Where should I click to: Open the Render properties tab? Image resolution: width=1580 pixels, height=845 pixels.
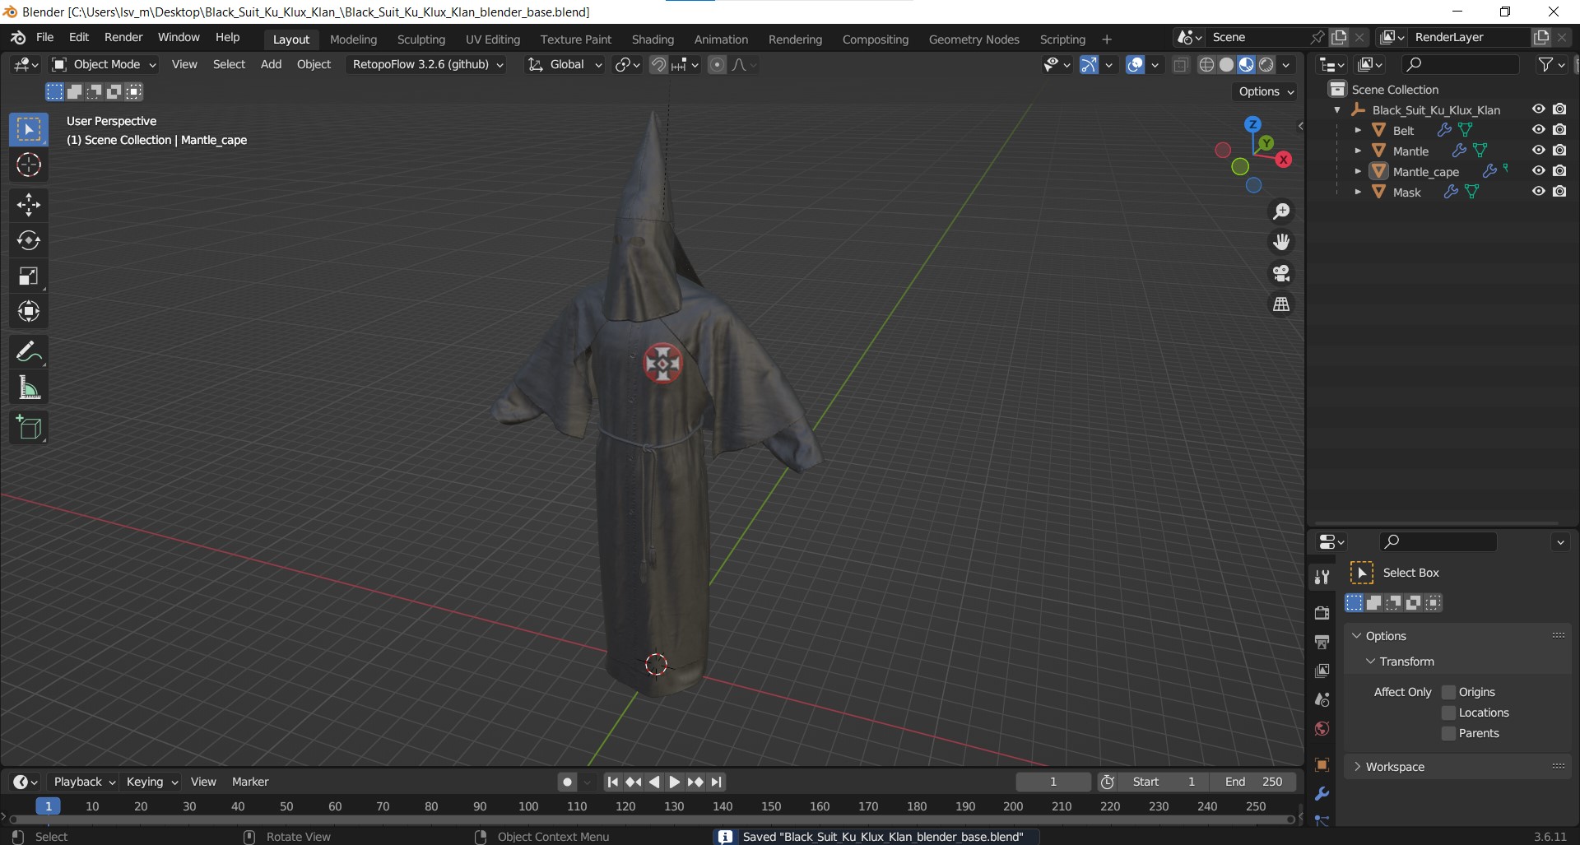click(x=1322, y=613)
